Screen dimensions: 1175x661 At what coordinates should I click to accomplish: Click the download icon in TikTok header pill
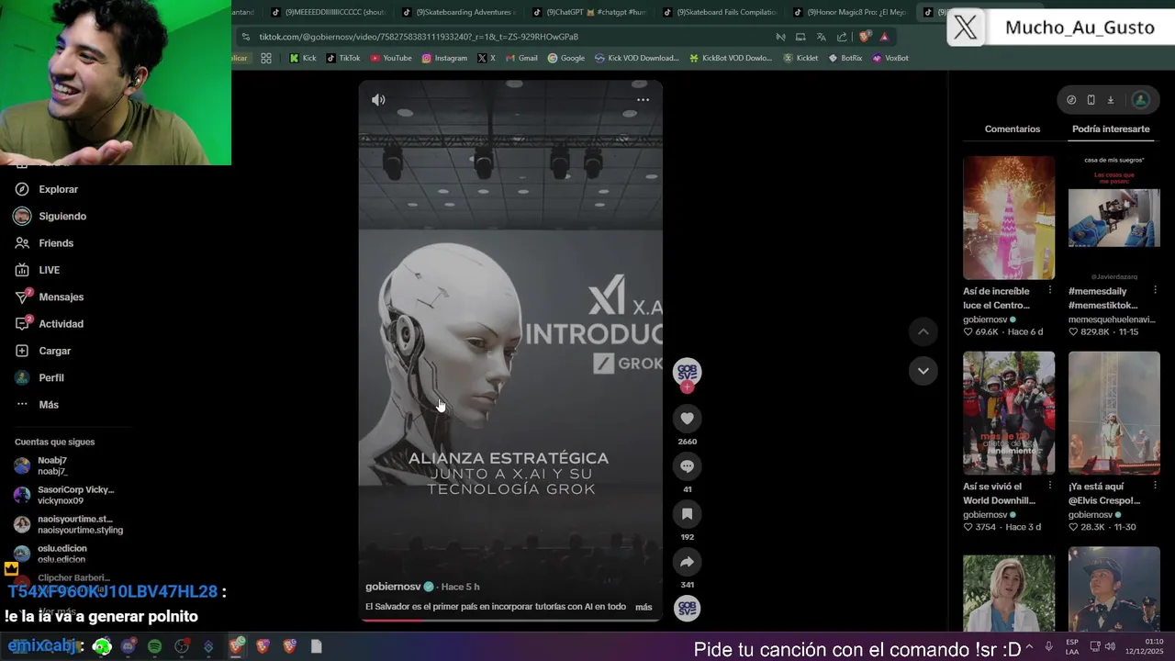point(1110,100)
